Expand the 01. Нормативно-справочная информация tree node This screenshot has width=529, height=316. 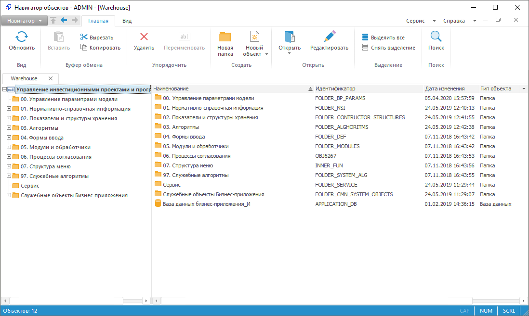click(9, 109)
